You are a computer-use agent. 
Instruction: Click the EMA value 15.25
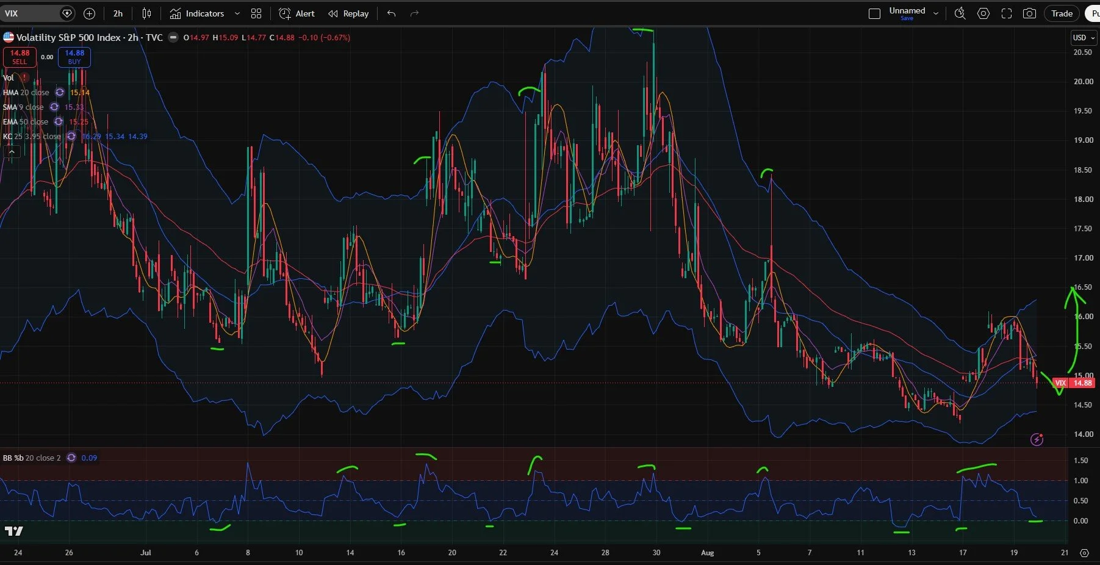coord(79,121)
